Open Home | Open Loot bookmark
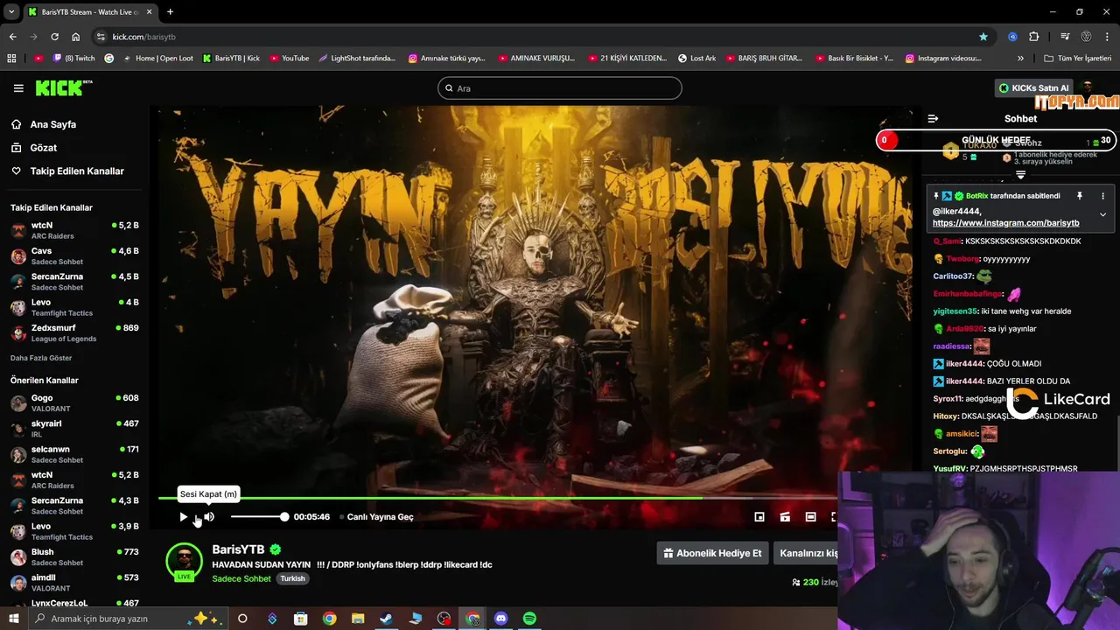Image resolution: width=1120 pixels, height=630 pixels. (x=157, y=59)
